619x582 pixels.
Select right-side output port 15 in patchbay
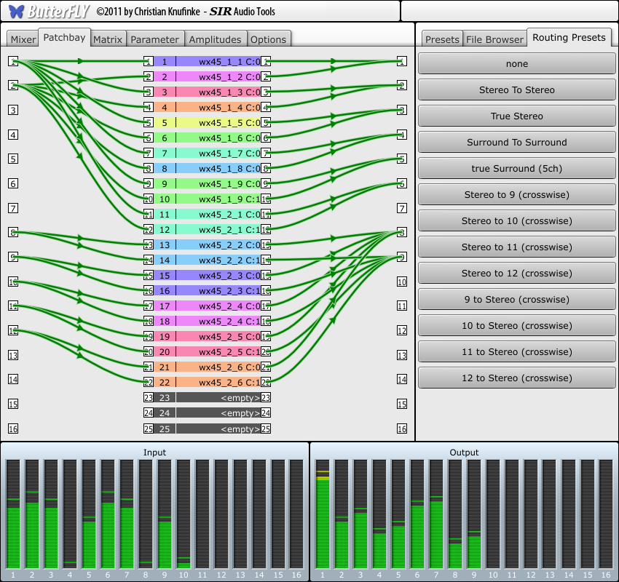[x=402, y=404]
